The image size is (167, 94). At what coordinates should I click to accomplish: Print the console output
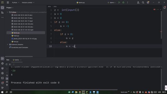pos(7,82)
